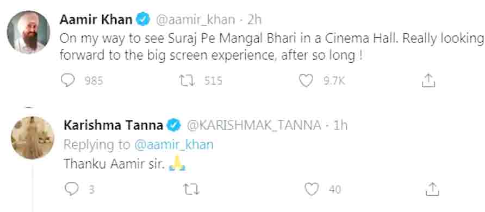Open the Suraj Pe Mangal Bhari tweet text
485x212 pixels.
coord(272,47)
